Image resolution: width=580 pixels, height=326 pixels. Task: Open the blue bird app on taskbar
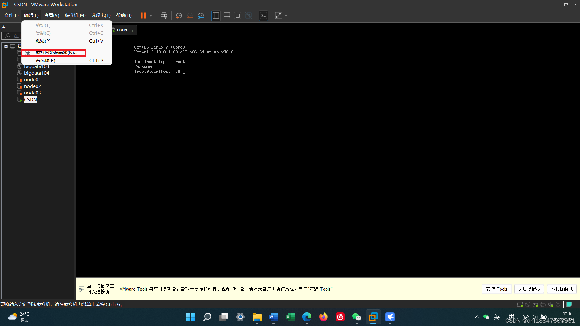390,317
